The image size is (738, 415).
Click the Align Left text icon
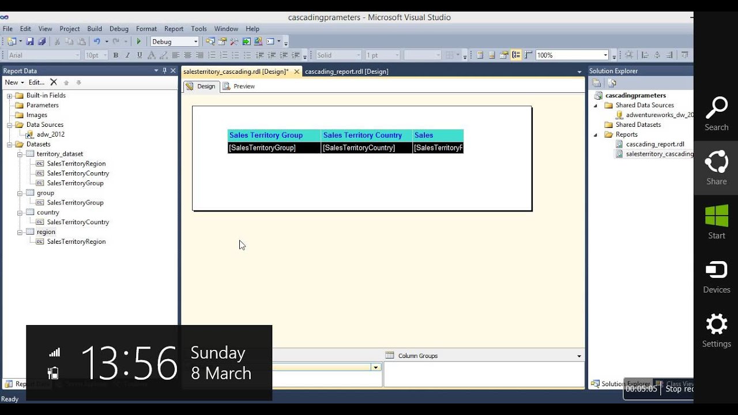click(175, 55)
